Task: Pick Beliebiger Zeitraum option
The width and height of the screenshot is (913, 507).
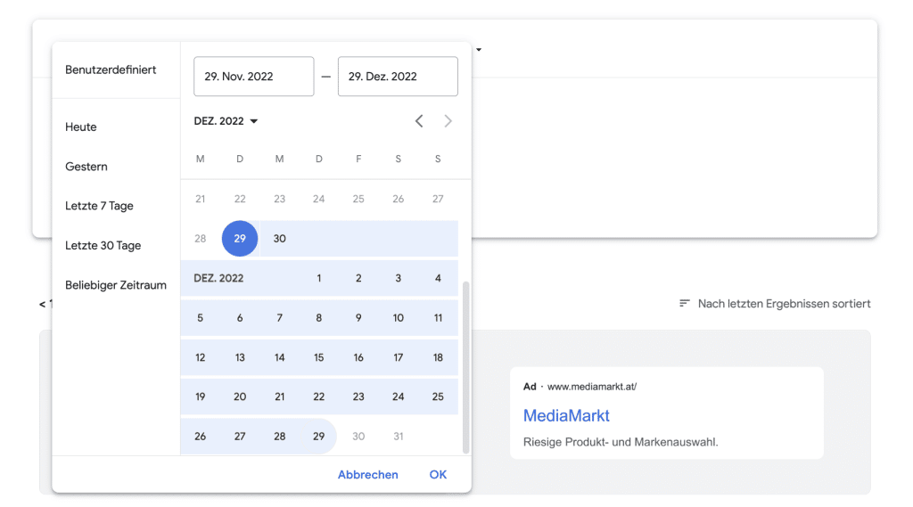Action: click(x=116, y=285)
